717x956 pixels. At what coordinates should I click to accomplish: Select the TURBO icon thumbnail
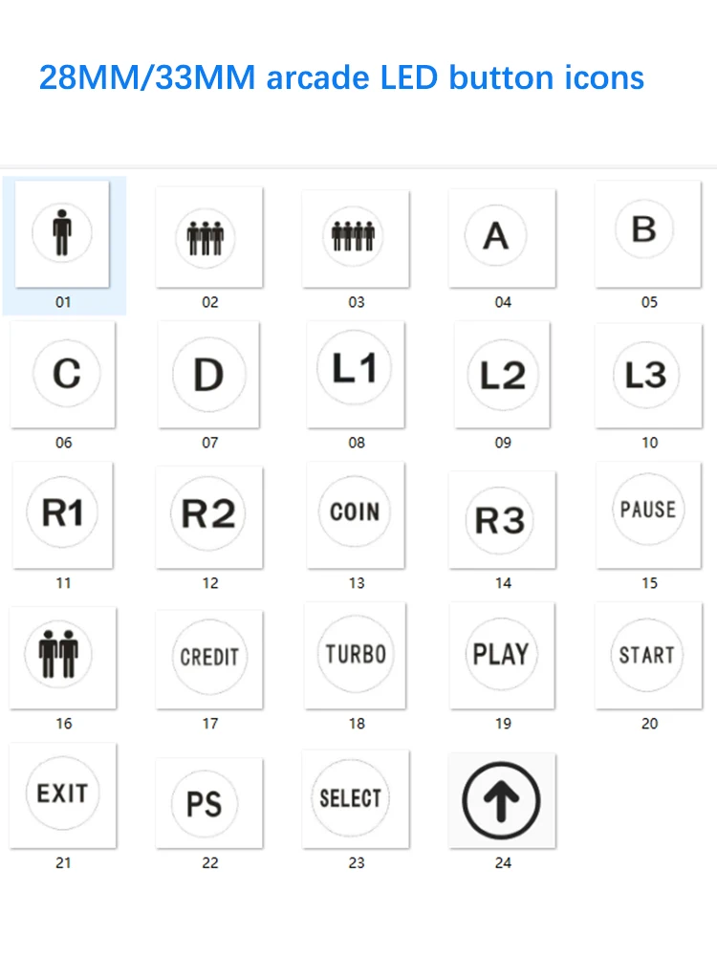click(x=356, y=656)
